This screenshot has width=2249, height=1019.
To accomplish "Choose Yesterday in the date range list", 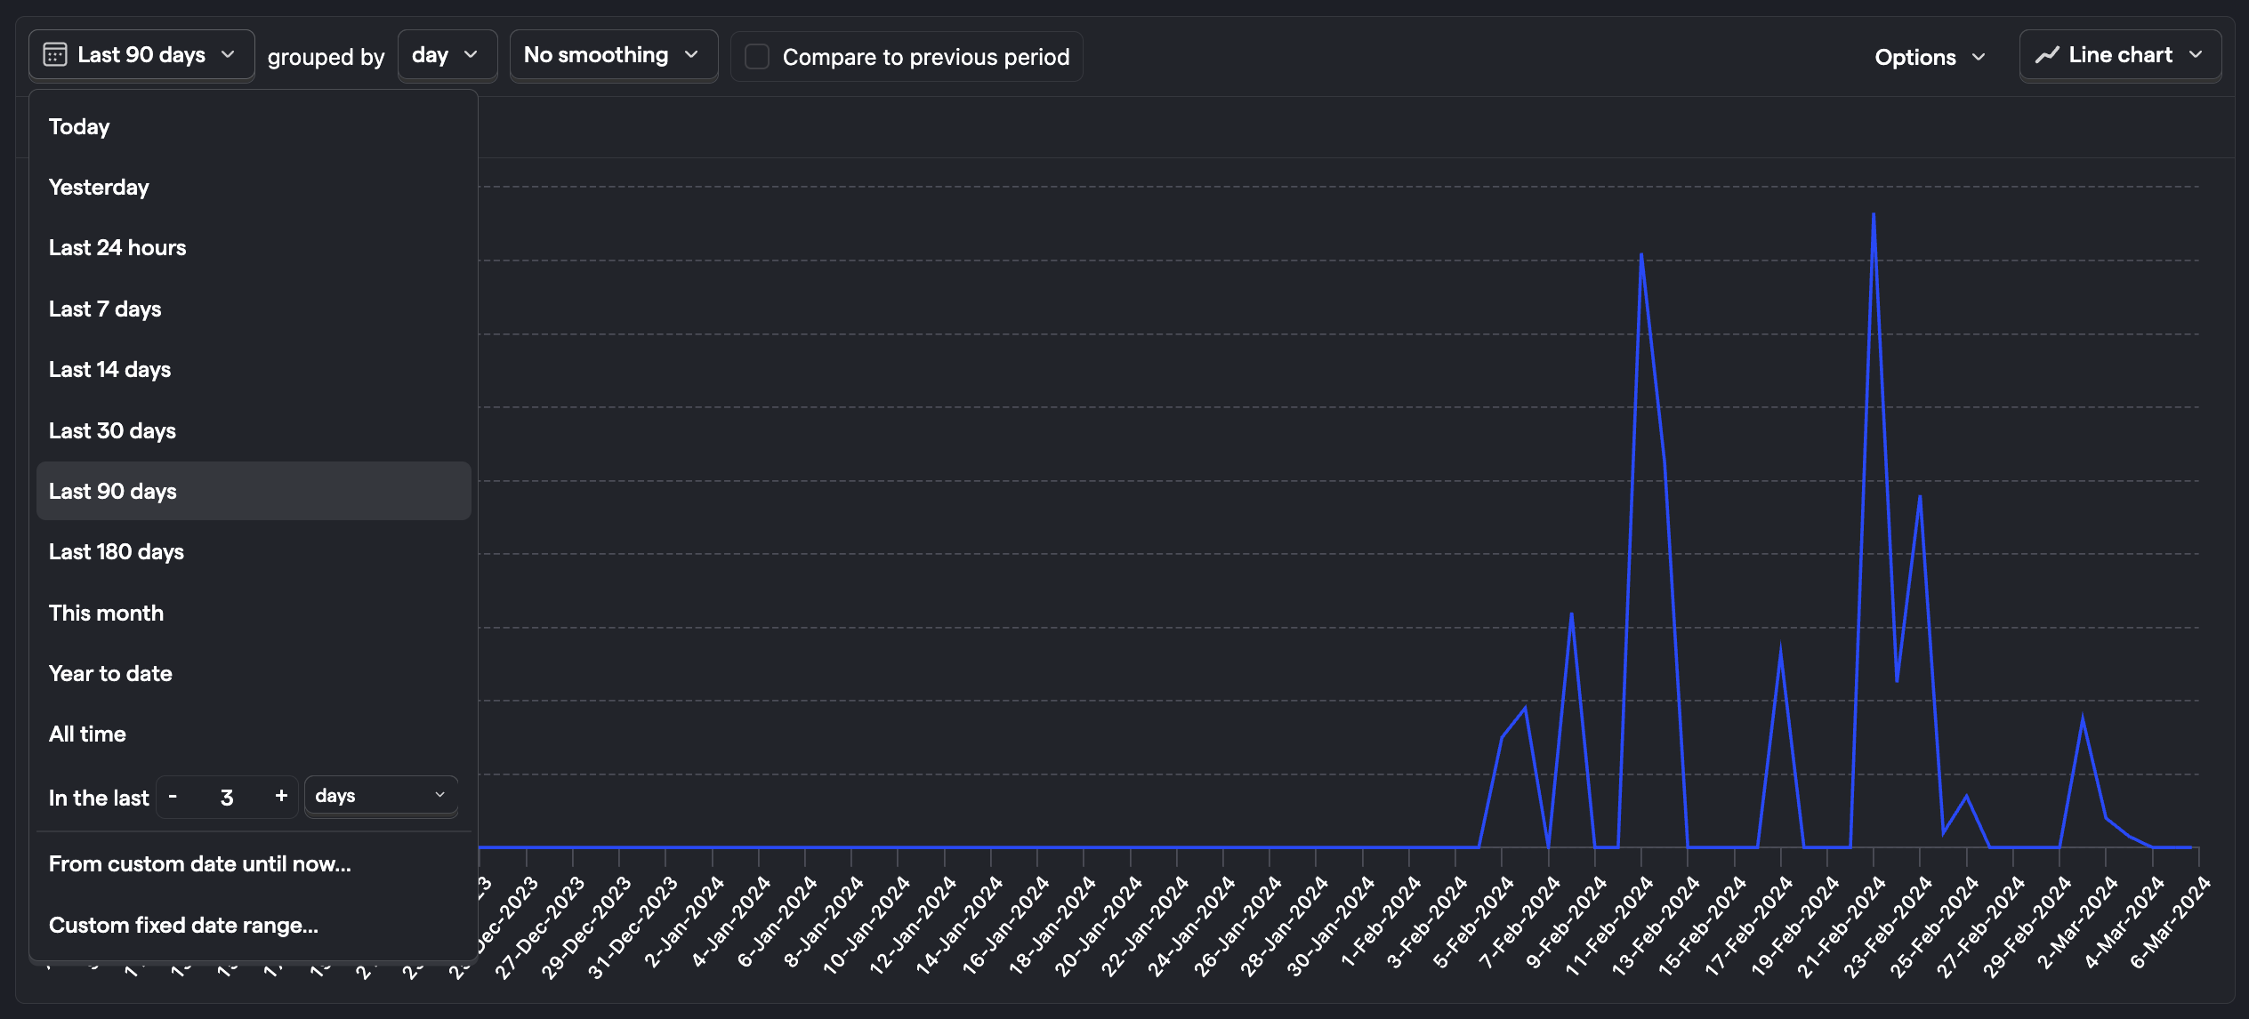I will click(254, 187).
